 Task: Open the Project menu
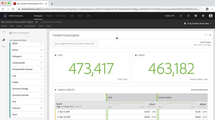[x=4, y=26]
